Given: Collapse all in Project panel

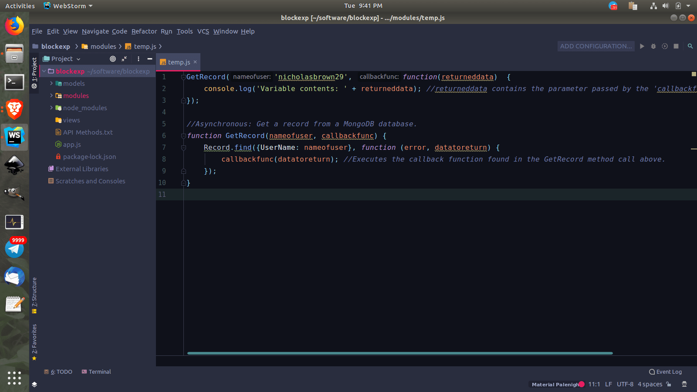Looking at the screenshot, I should [125, 59].
